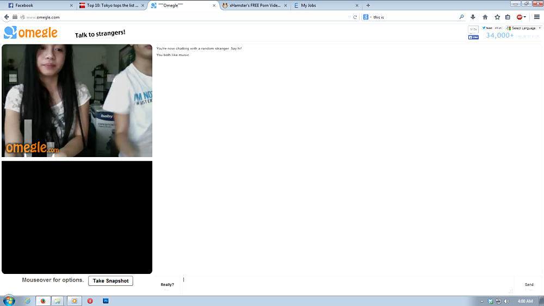Launch Internet Explorer from the taskbar
This screenshot has height=306, width=544.
pyautogui.click(x=28, y=301)
